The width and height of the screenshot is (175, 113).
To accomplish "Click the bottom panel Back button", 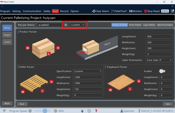I will point(22,104).
